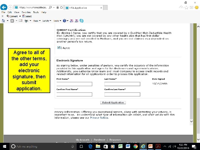Uncheck the I Agree QHDHP checkbox
200x150 pixels.
click(59, 47)
